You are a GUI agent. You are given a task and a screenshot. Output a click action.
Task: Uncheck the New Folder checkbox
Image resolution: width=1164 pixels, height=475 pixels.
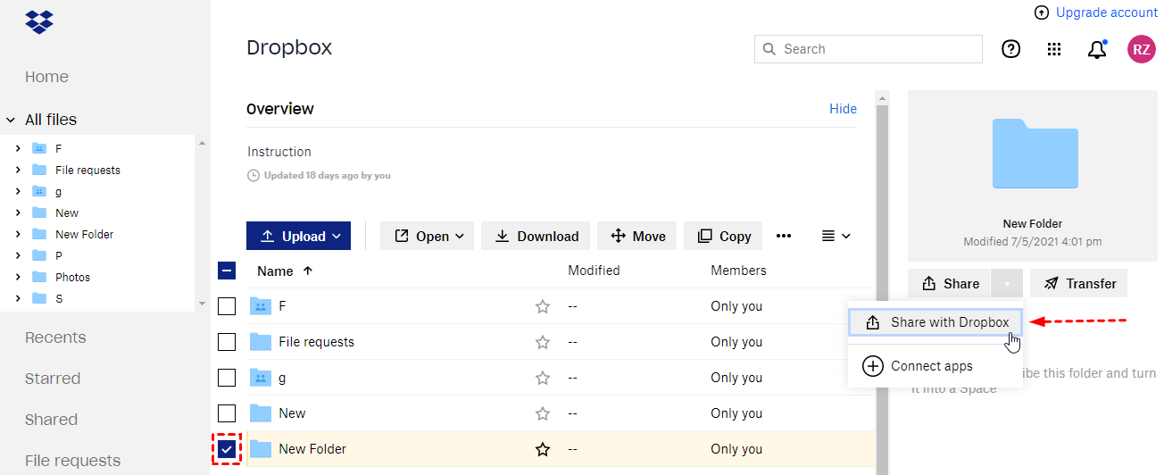(x=227, y=449)
